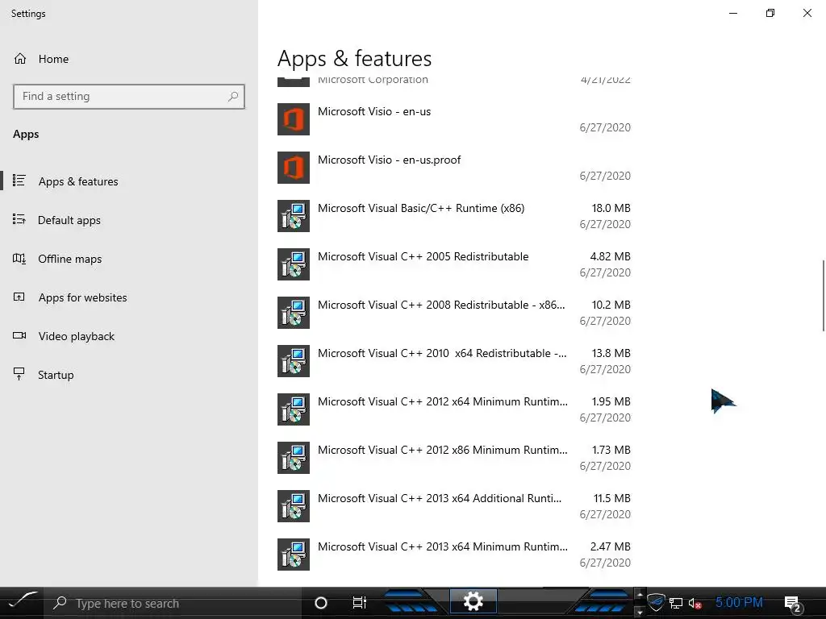
Task: Click the Startup icon in the sidebar
Action: pyautogui.click(x=19, y=374)
